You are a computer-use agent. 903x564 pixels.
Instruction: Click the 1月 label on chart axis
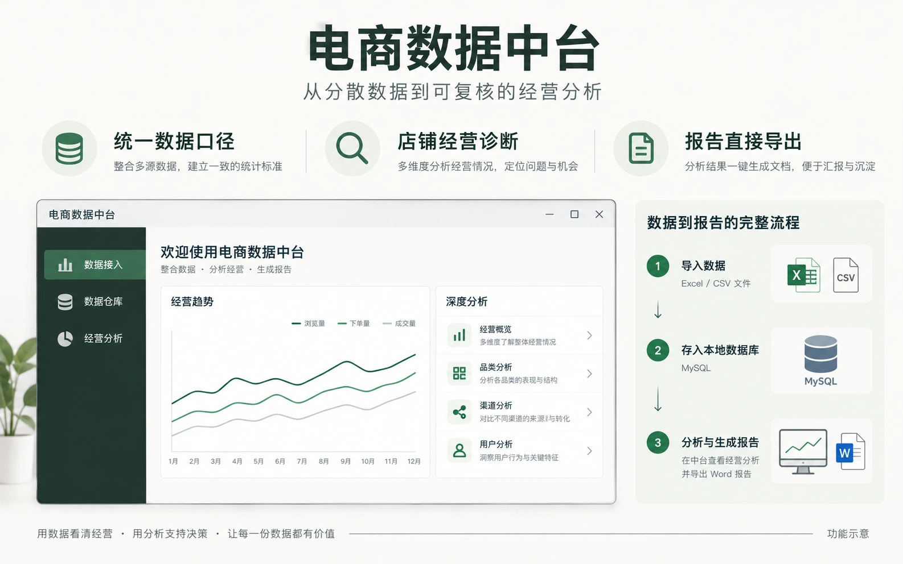173,462
